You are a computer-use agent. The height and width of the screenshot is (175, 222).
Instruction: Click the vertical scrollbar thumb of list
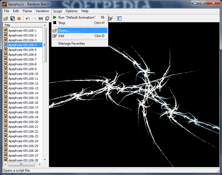point(45,45)
